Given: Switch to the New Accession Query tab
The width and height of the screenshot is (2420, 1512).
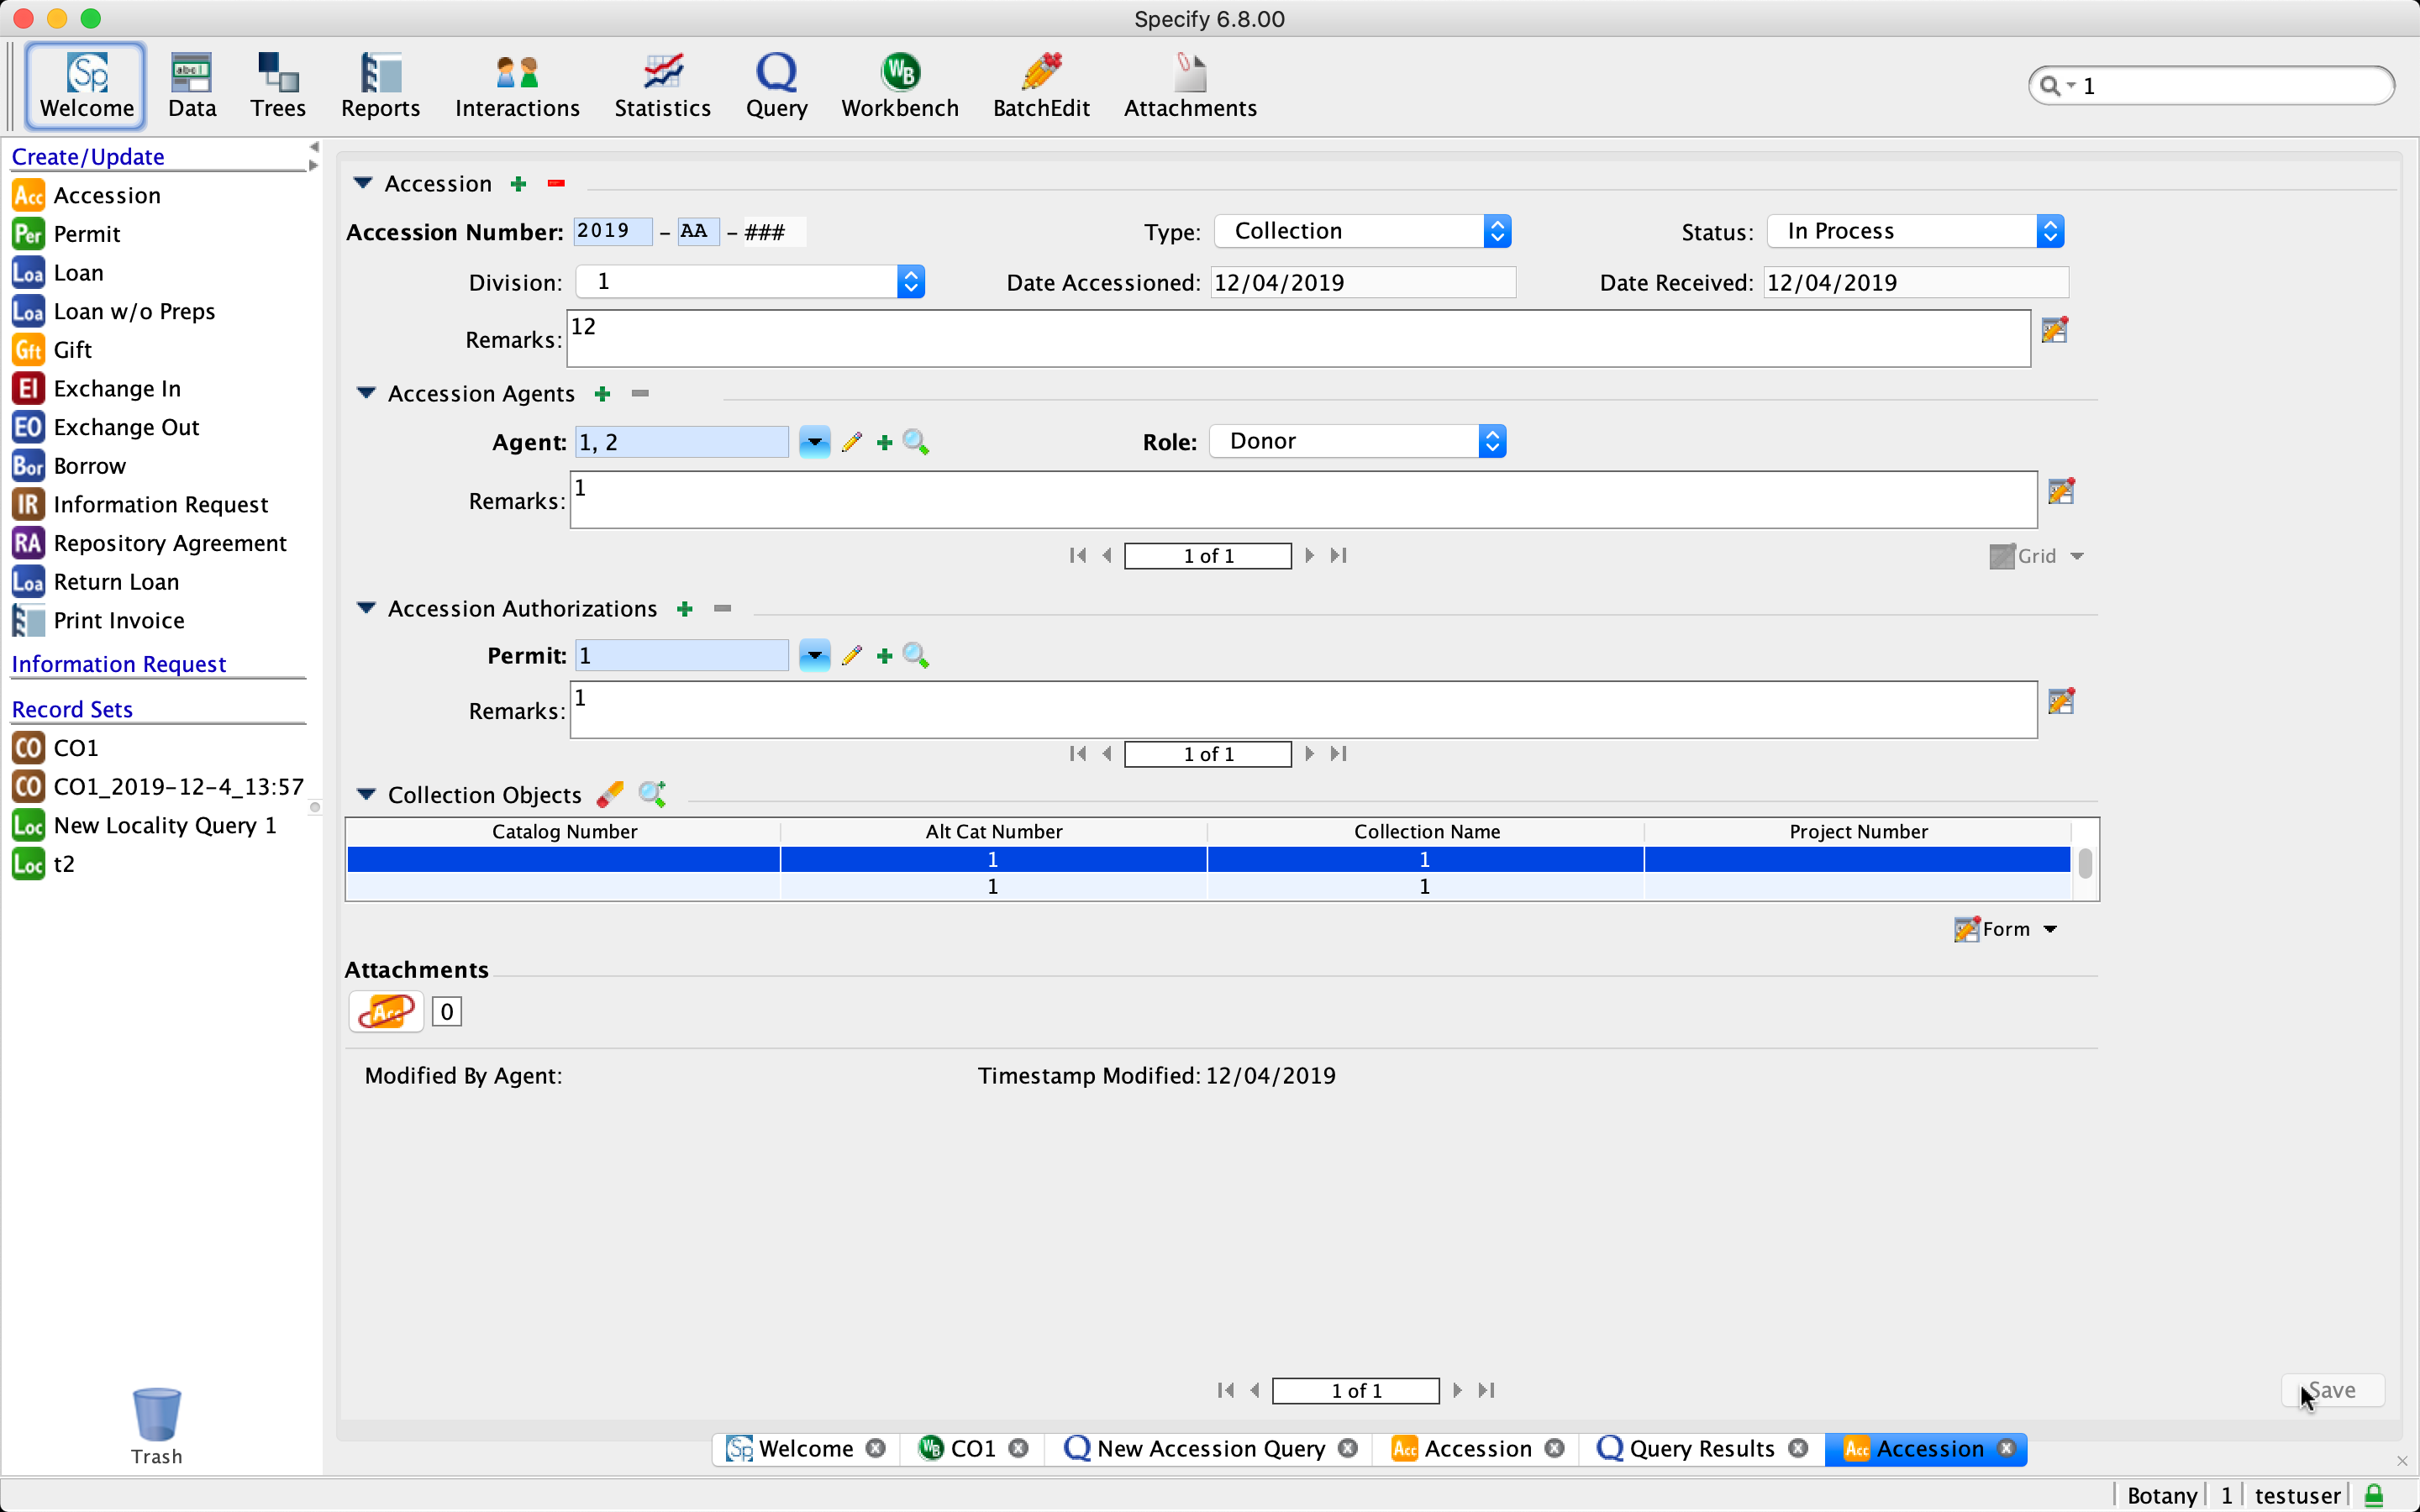Looking at the screenshot, I should [x=1209, y=1448].
